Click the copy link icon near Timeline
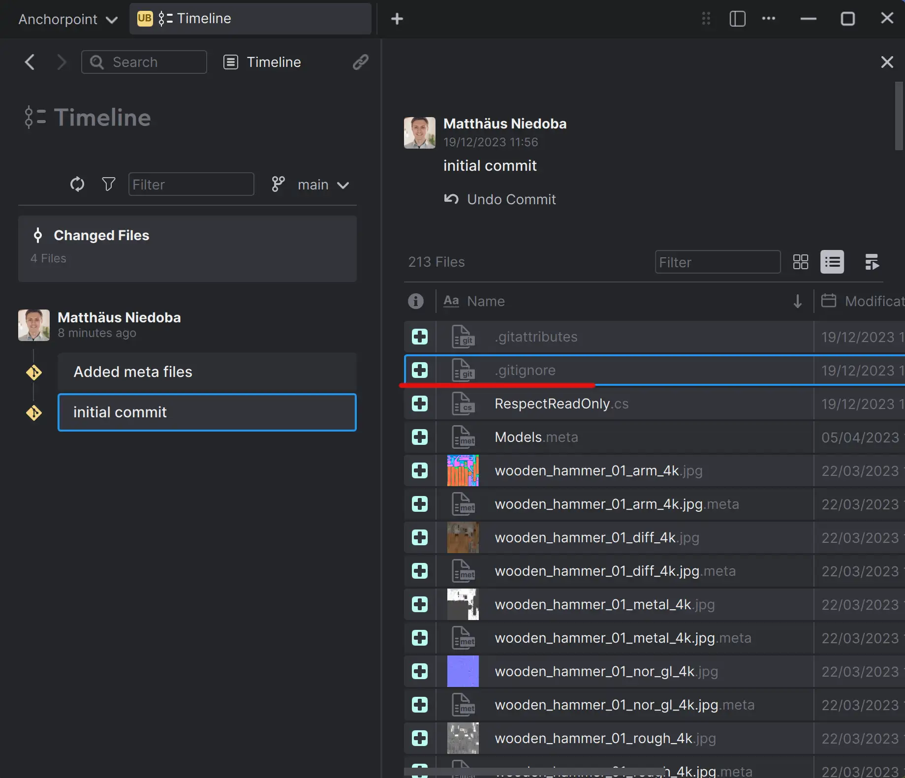Image resolution: width=905 pixels, height=778 pixels. point(361,62)
